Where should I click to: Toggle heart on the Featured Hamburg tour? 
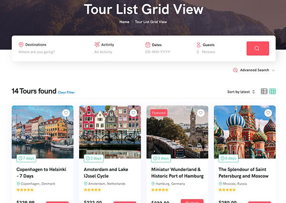click(201, 113)
